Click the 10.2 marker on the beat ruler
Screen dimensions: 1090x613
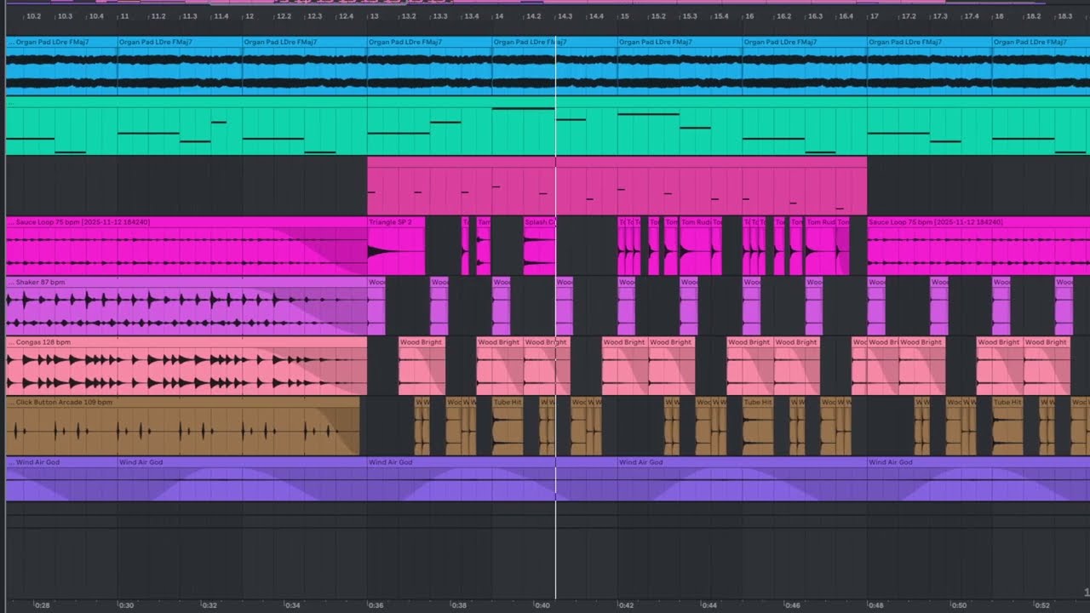coord(33,16)
